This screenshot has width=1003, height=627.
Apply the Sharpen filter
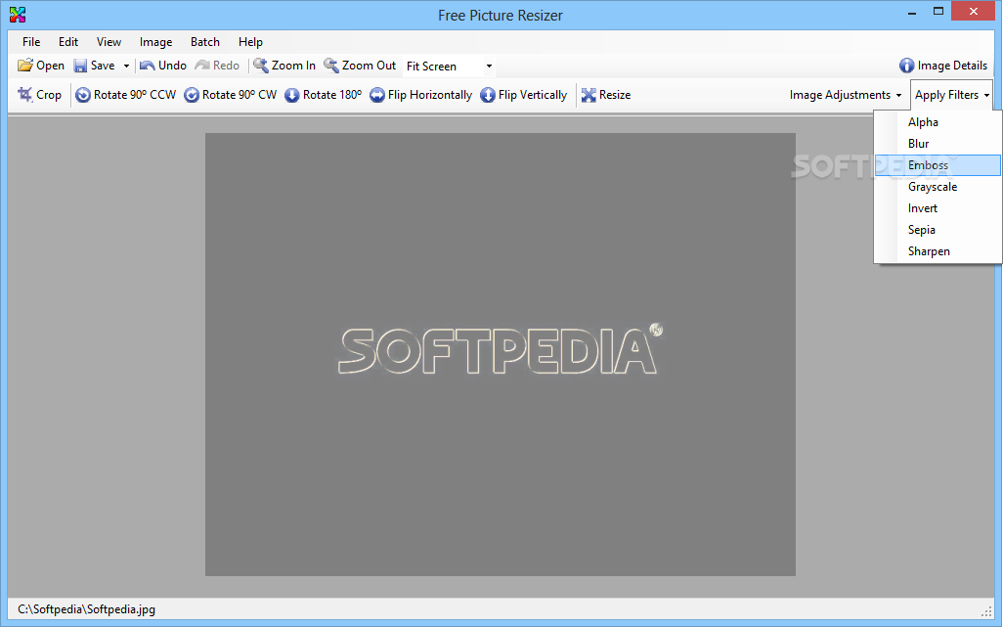[x=938, y=251]
